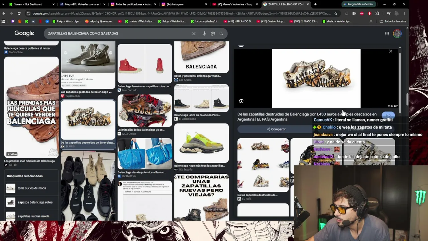
Task: Open the related multi-sneaker EL PAÍS image
Action: click(x=263, y=165)
